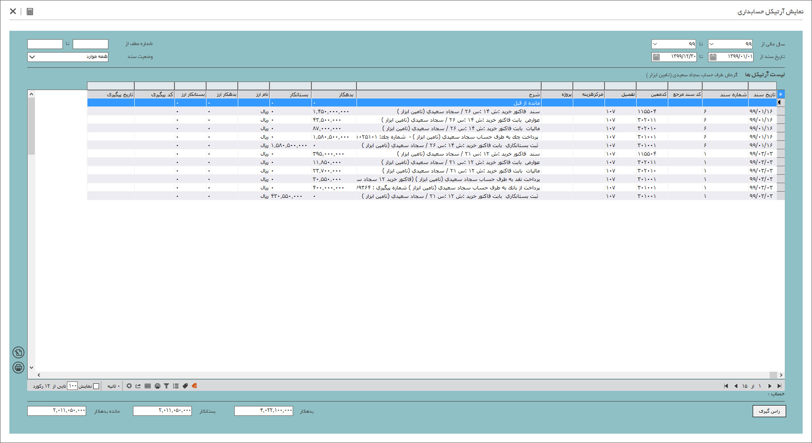
Task: Click the round print icon at left edge
Action: (x=18, y=367)
